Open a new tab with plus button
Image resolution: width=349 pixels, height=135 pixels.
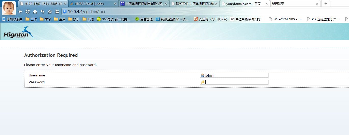click(326, 4)
